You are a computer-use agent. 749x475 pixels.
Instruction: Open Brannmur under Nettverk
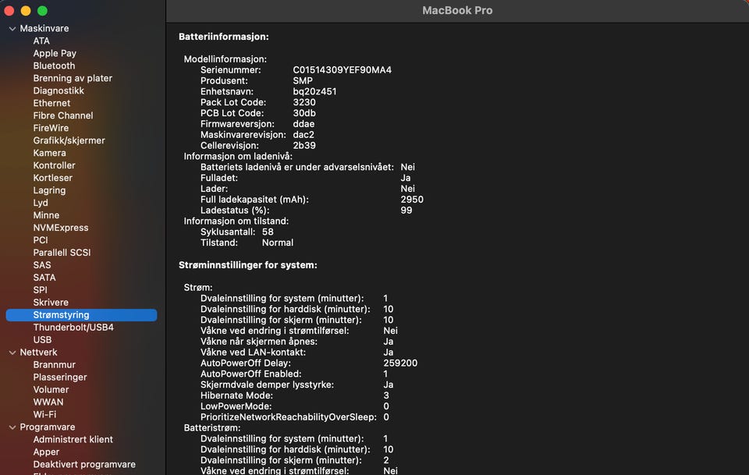pos(54,365)
